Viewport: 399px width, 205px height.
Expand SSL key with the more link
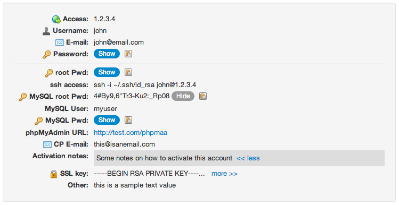[x=224, y=174]
